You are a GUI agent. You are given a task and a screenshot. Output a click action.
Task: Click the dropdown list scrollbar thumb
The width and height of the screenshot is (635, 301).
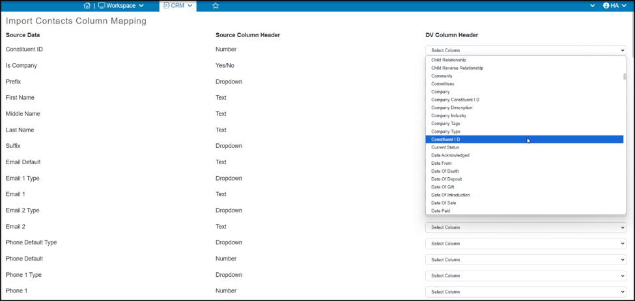point(625,77)
